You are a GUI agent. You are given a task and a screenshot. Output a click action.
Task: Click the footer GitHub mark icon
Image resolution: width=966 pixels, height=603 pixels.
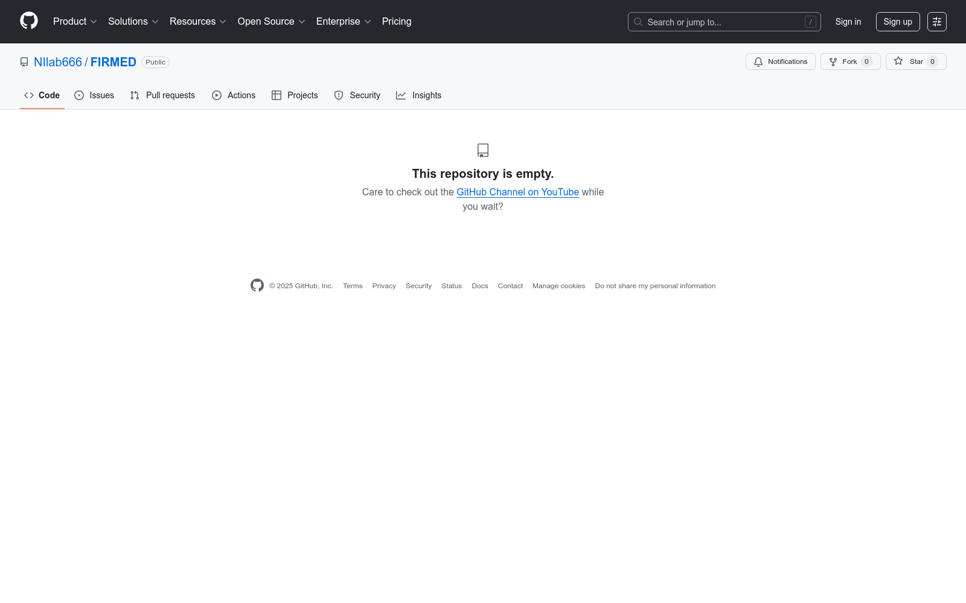pos(257,285)
